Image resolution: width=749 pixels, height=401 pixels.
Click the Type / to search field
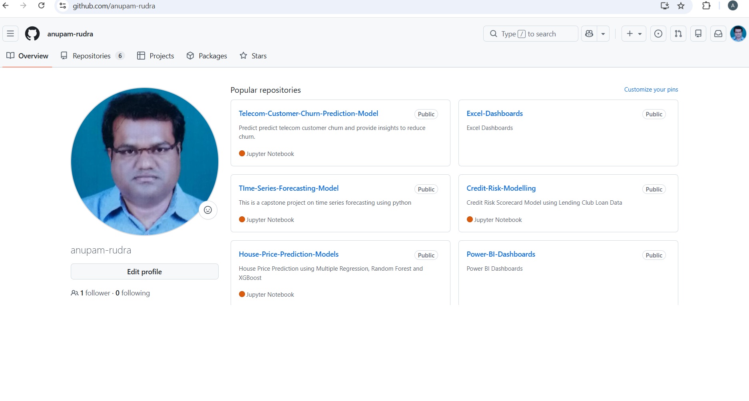click(530, 34)
